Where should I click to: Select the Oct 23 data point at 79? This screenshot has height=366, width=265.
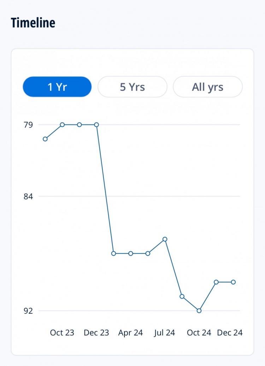[x=62, y=124]
